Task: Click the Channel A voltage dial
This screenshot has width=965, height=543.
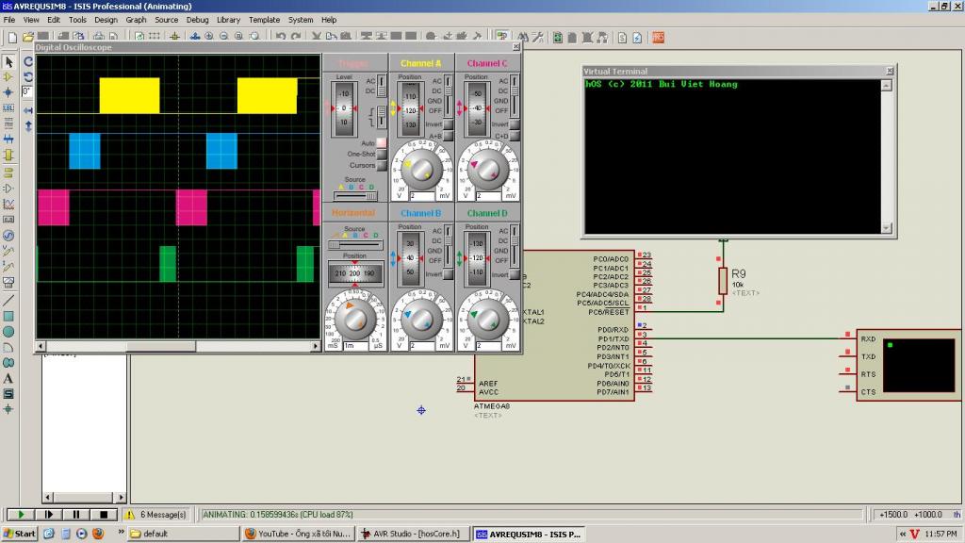Action: 421,170
